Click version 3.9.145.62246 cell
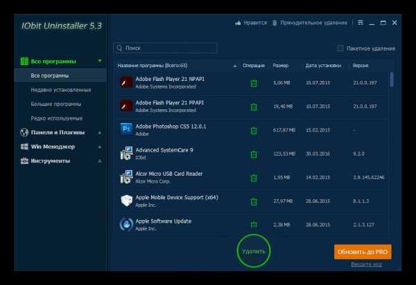Viewport: 416px width, 285px height. coord(369,177)
